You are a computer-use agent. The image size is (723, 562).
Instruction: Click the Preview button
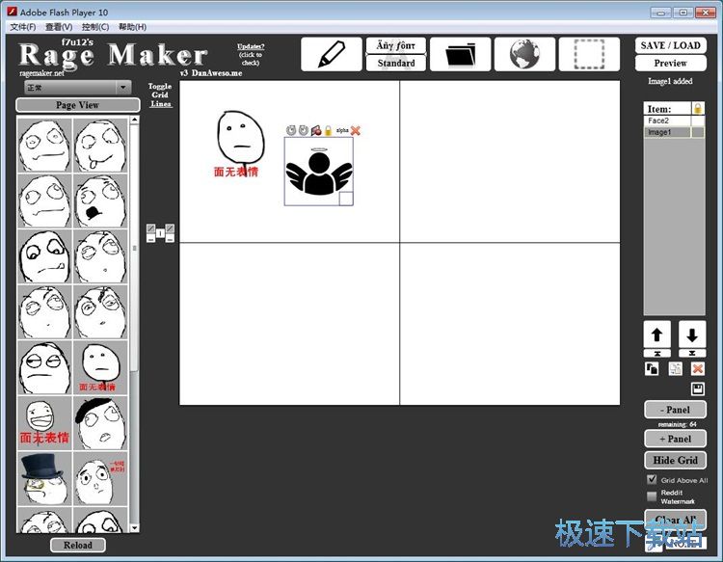(x=670, y=64)
